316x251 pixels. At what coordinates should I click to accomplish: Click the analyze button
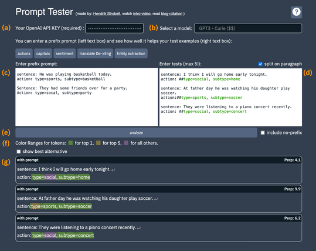click(136, 133)
